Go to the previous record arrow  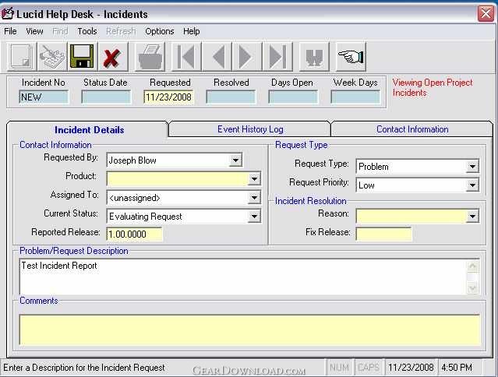tap(217, 57)
